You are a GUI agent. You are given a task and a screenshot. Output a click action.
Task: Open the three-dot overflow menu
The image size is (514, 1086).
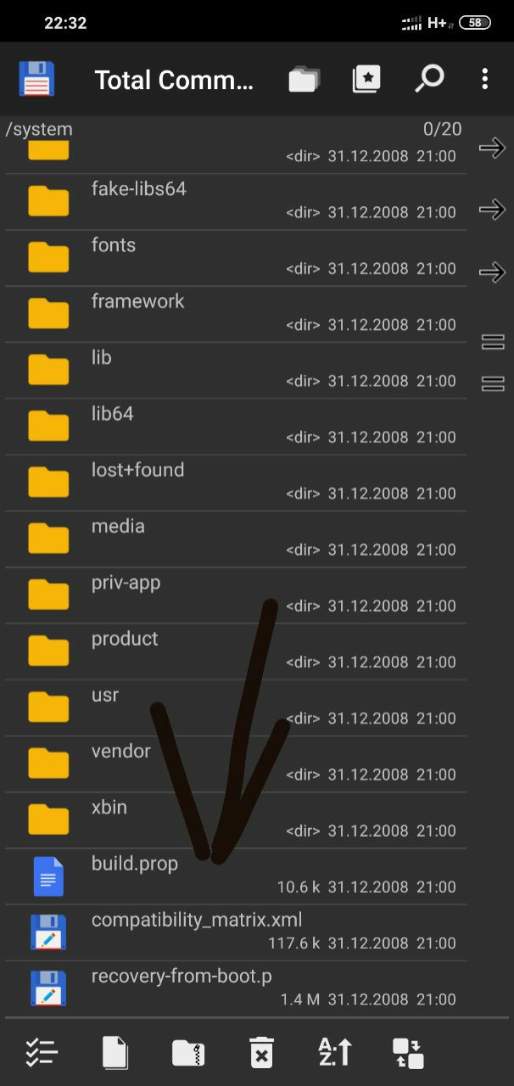click(485, 80)
